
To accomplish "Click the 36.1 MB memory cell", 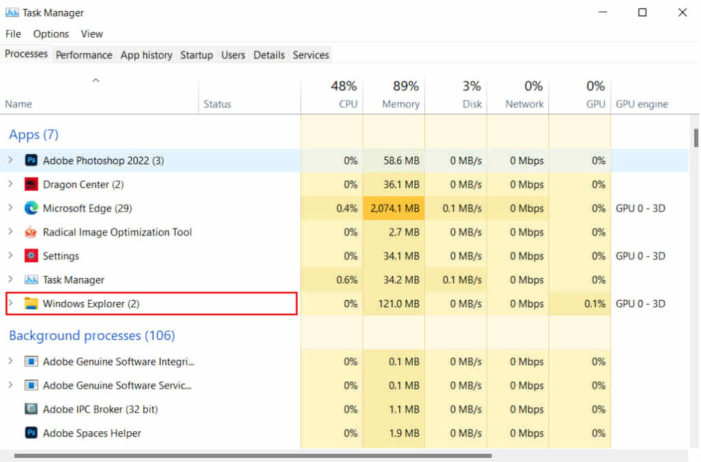I will 394,184.
